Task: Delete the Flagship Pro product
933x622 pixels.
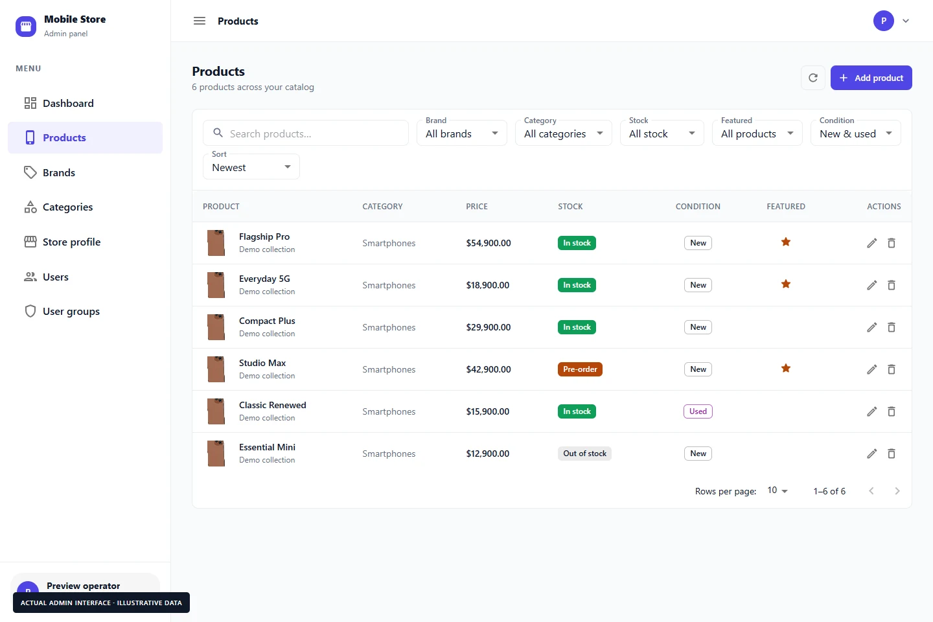Action: tap(892, 243)
